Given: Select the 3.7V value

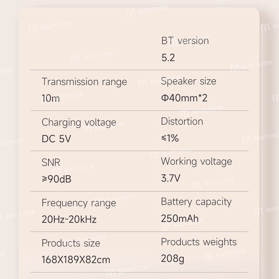Looking at the screenshot, I should [x=171, y=178].
